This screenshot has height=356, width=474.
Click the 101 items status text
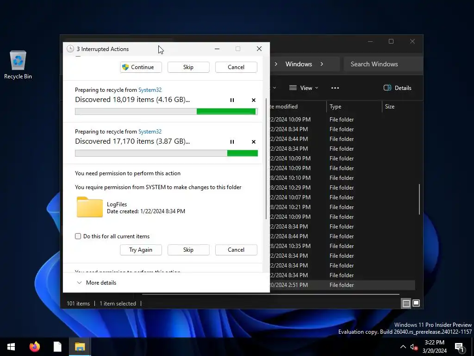pyautogui.click(x=78, y=304)
